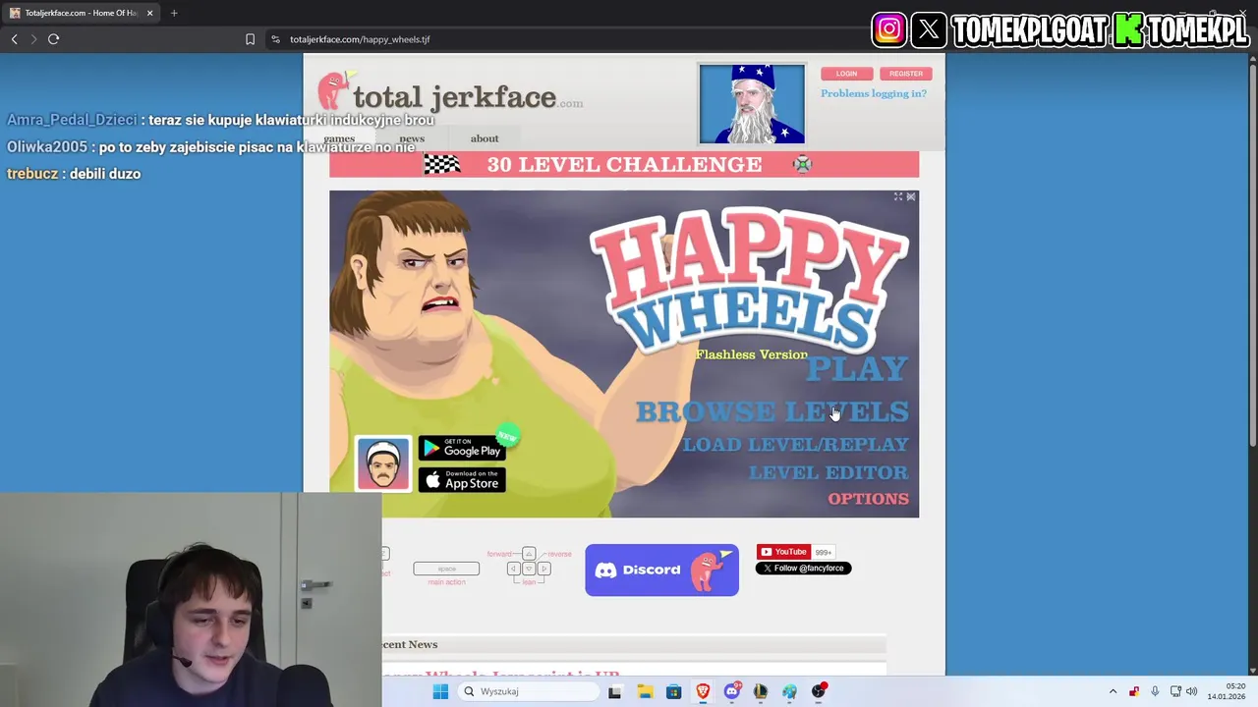Open the LEVEL EDITOR

tap(829, 472)
